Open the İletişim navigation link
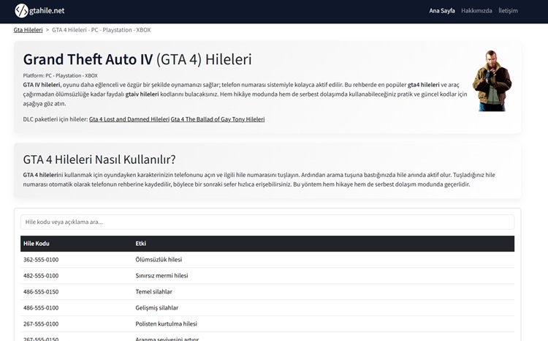This screenshot has width=548, height=341. 508,11
